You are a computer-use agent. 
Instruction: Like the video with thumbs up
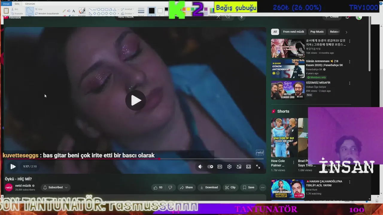pos(158,188)
